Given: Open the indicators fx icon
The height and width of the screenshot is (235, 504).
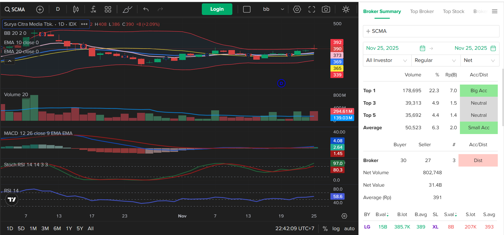Looking at the screenshot, I should pos(93,9).
